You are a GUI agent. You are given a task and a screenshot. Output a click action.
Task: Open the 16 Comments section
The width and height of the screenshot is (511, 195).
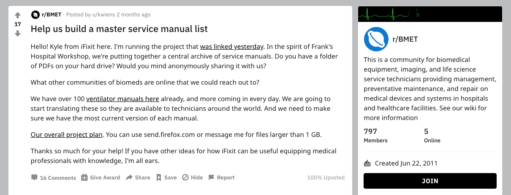click(54, 178)
